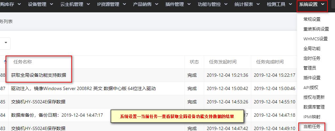Expand chevron next to 统计报表

(258, 4)
